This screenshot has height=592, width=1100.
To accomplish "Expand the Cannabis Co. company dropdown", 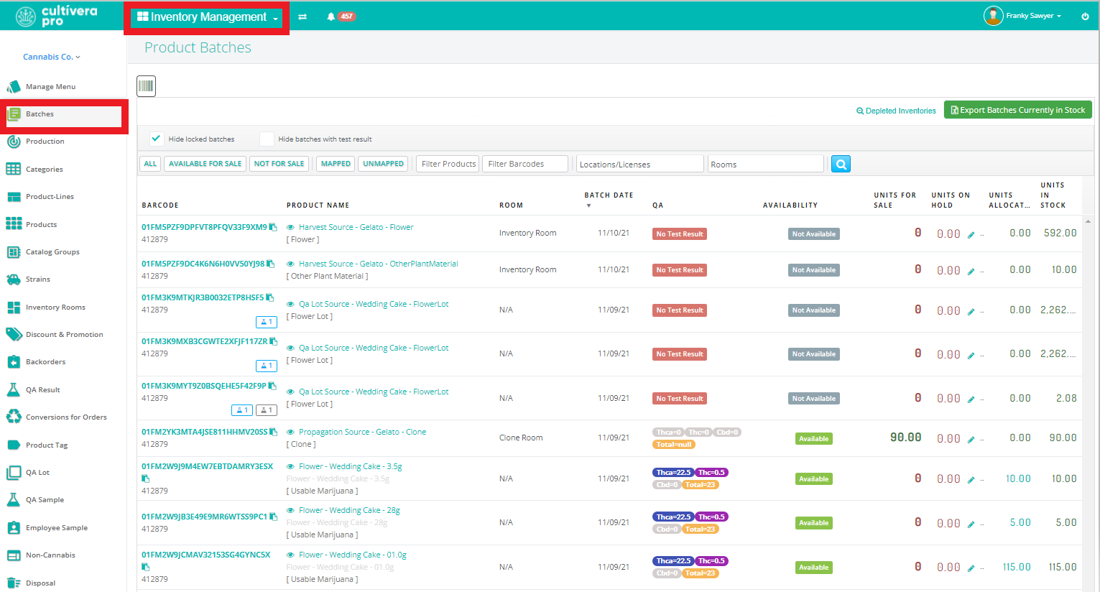I will coord(52,57).
